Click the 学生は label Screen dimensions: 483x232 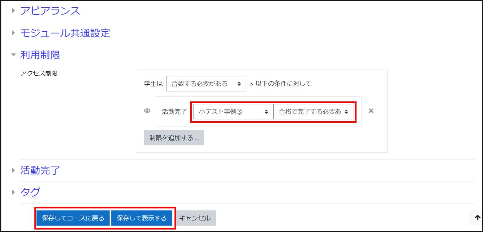coord(153,84)
